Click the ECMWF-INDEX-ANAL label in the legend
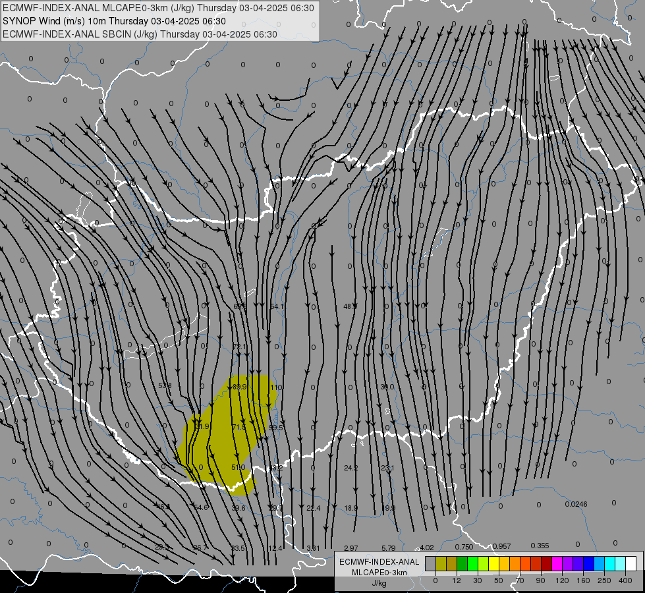This screenshot has width=645, height=593. click(379, 562)
